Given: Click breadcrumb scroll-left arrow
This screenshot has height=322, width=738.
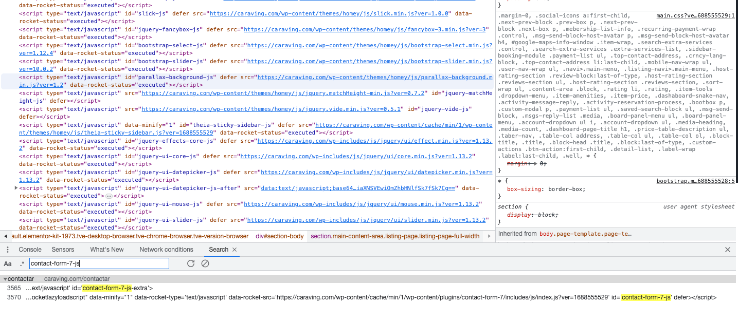Looking at the screenshot, I should pos(6,236).
